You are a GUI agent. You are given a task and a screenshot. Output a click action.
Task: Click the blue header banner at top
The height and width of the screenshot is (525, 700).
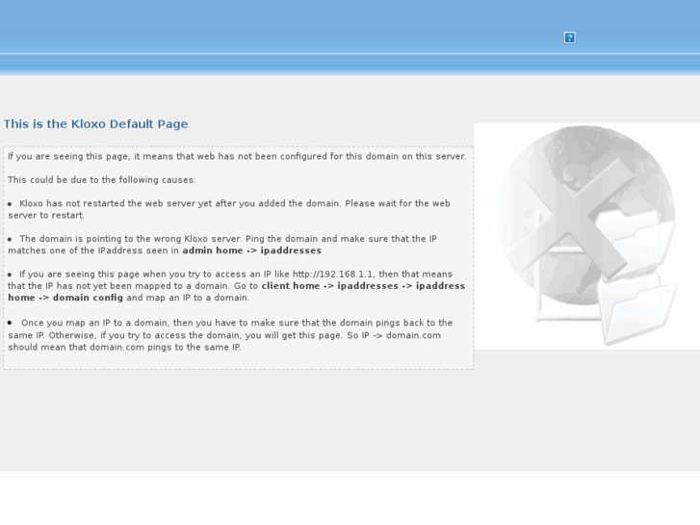350,38
